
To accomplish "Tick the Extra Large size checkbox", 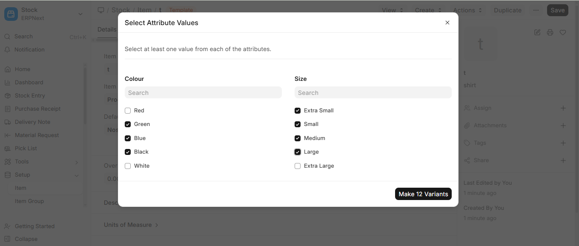I will [298, 166].
